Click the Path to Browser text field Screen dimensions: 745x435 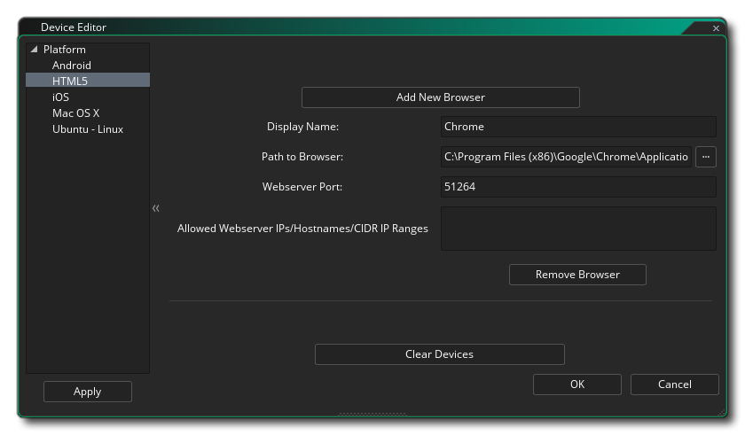(566, 157)
